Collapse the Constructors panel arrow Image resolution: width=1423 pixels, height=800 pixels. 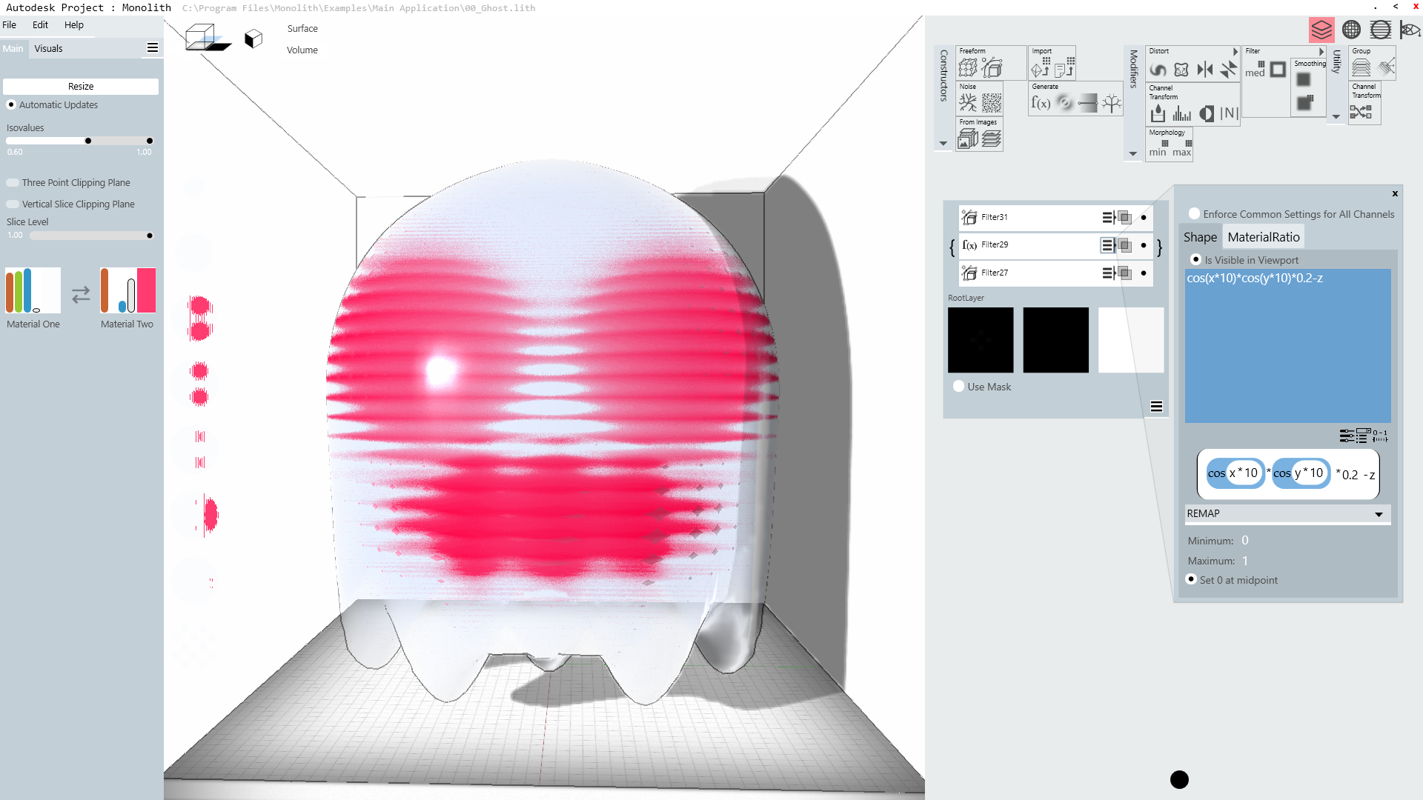943,144
